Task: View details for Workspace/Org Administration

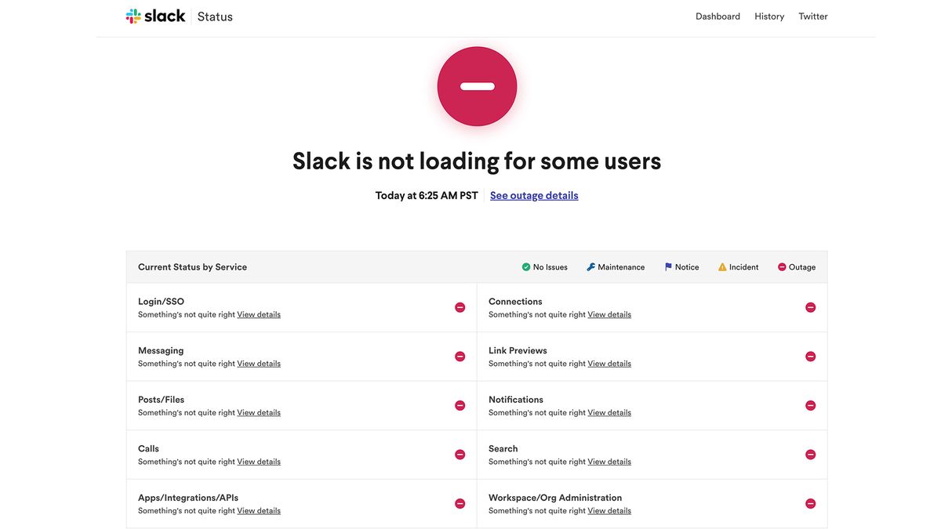Action: [609, 509]
